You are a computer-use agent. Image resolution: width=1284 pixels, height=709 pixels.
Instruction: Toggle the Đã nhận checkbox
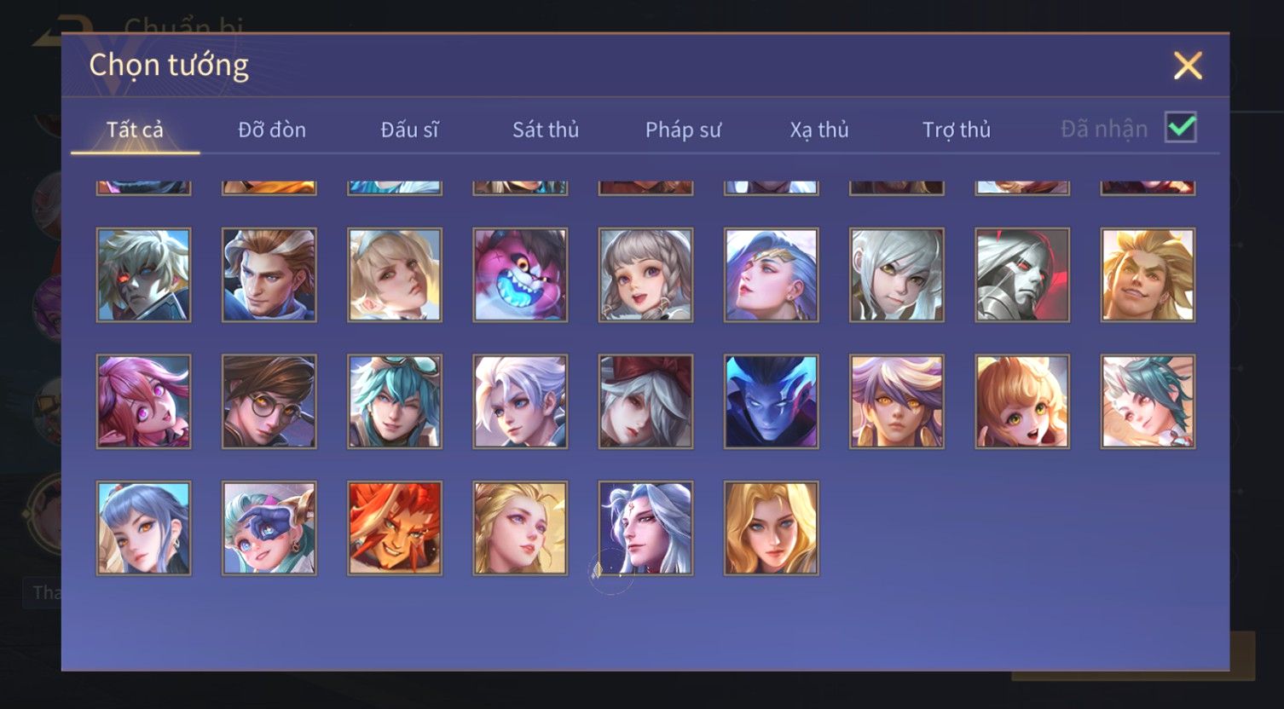1181,128
